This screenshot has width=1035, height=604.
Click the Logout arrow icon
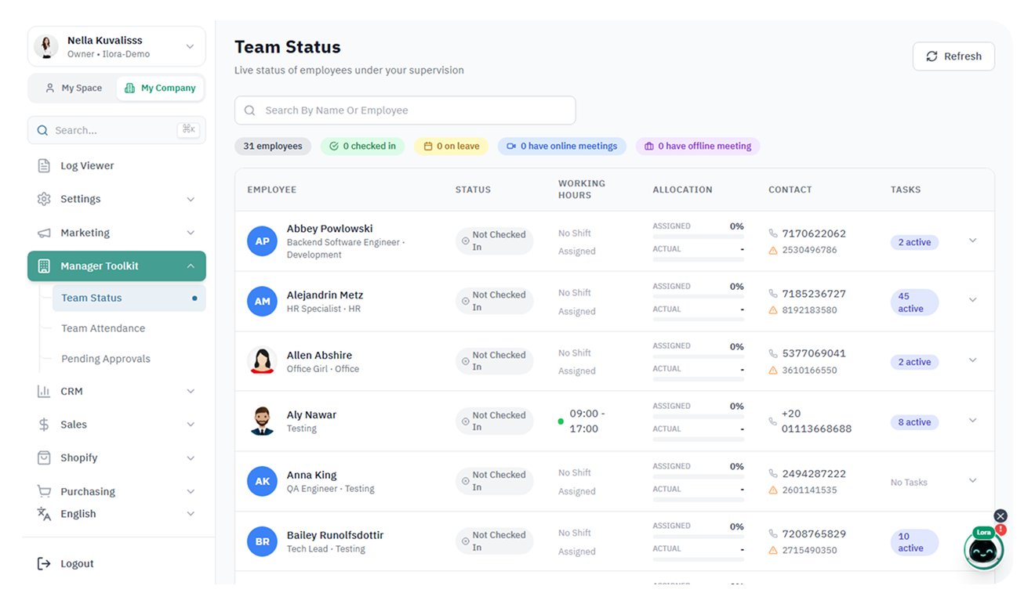pos(44,563)
